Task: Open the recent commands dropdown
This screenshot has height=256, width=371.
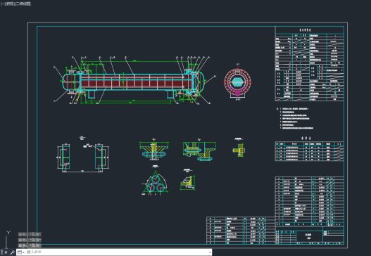Action: [x=21, y=252]
